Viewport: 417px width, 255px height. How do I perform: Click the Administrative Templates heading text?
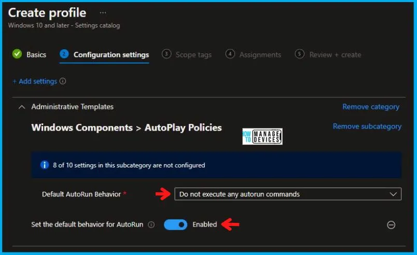72,107
